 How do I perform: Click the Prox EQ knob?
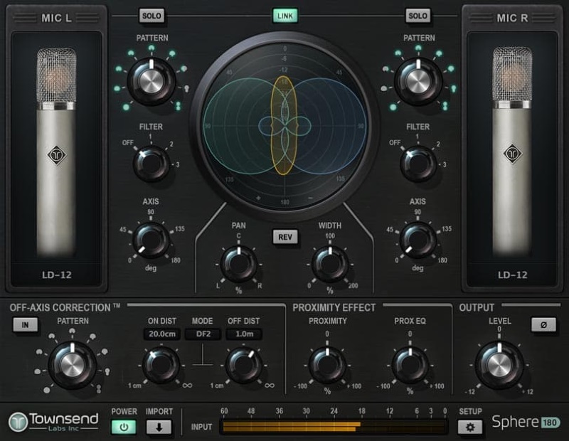(x=410, y=365)
